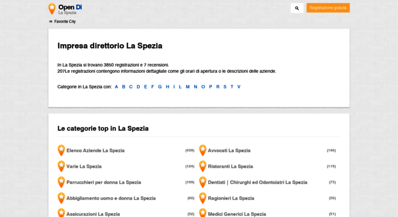Viewport: 398px width, 217px height.
Task: Select category letter F
Action: pos(153,87)
